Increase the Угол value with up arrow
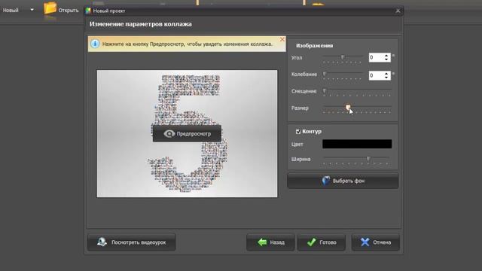Screen dimensions: 482x271 [386, 56]
